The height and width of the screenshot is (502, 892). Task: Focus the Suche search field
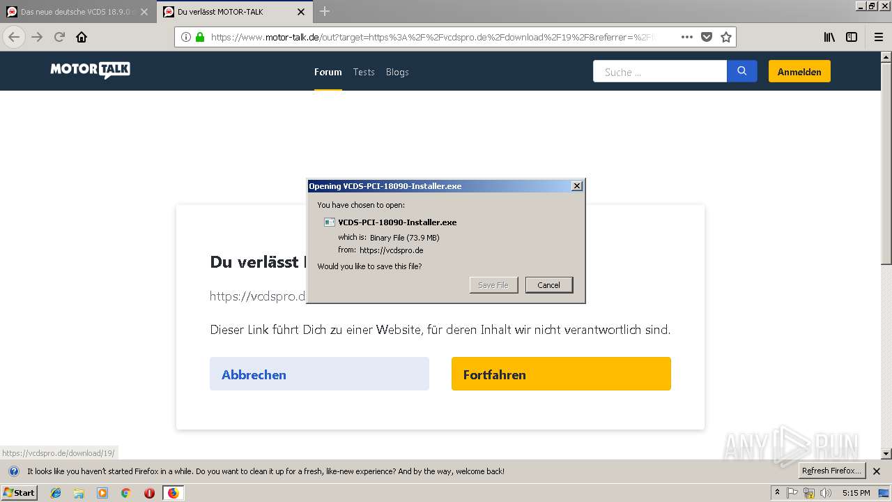tap(659, 71)
